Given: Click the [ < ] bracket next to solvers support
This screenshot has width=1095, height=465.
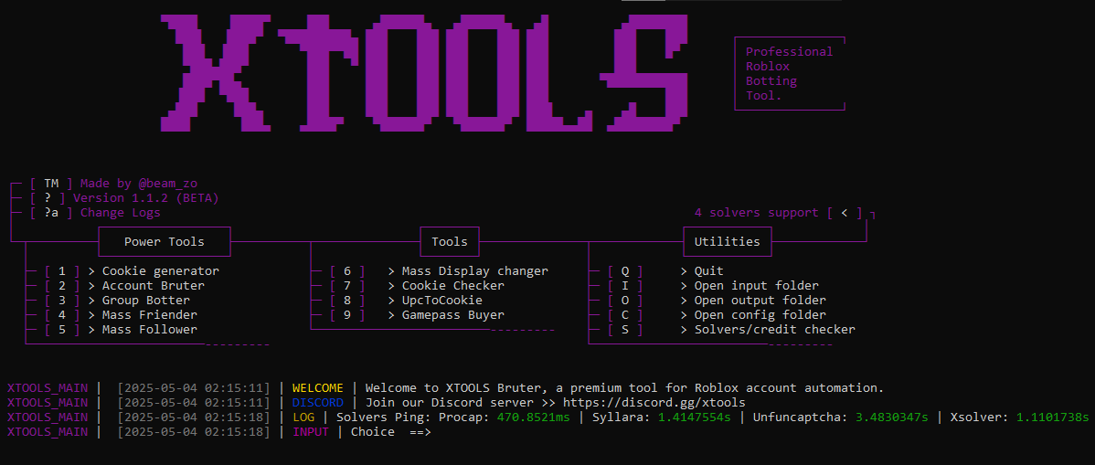Looking at the screenshot, I should (x=845, y=212).
